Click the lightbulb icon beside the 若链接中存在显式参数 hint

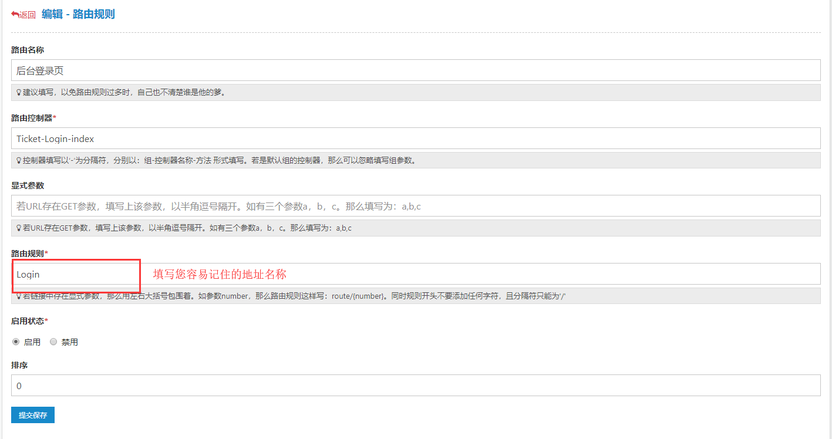[19, 296]
